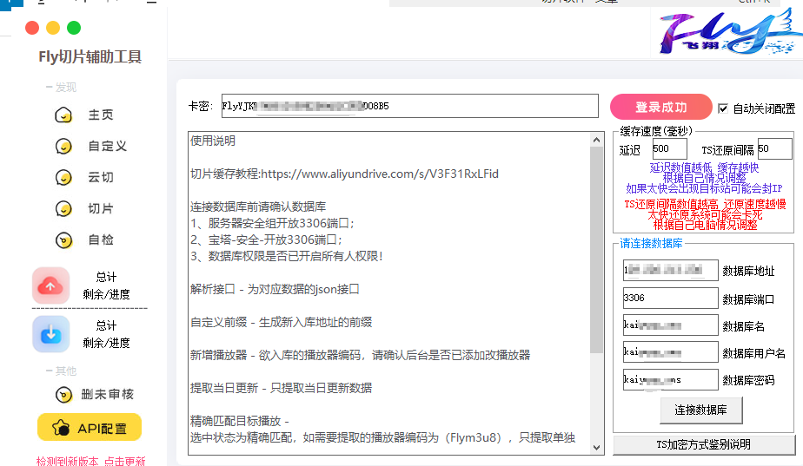Click the 数据库地址 input field

point(670,270)
